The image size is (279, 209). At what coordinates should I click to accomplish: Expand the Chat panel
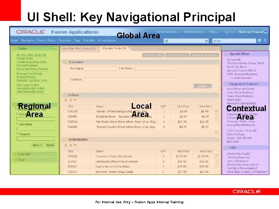(15, 160)
